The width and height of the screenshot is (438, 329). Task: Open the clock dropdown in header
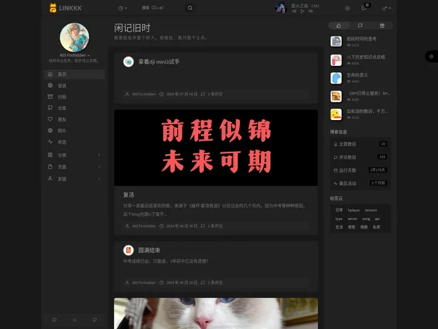click(x=122, y=8)
